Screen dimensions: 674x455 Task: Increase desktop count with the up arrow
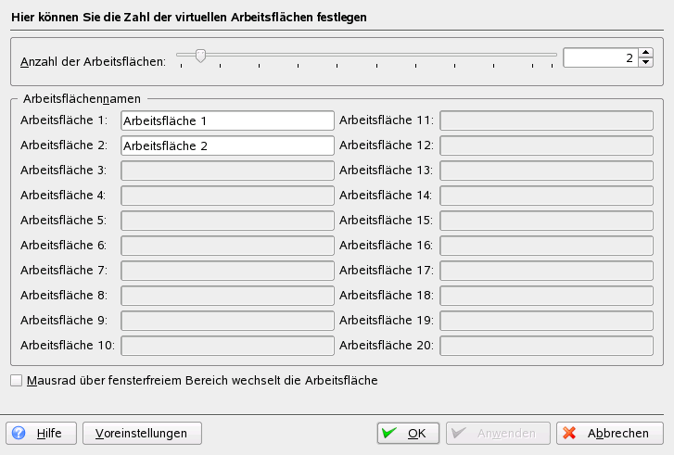[x=646, y=53]
